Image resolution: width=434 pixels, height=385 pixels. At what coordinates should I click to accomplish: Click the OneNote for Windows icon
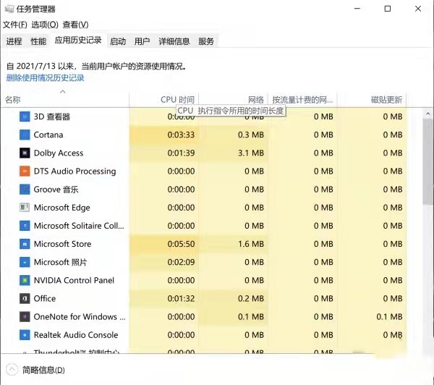click(25, 316)
